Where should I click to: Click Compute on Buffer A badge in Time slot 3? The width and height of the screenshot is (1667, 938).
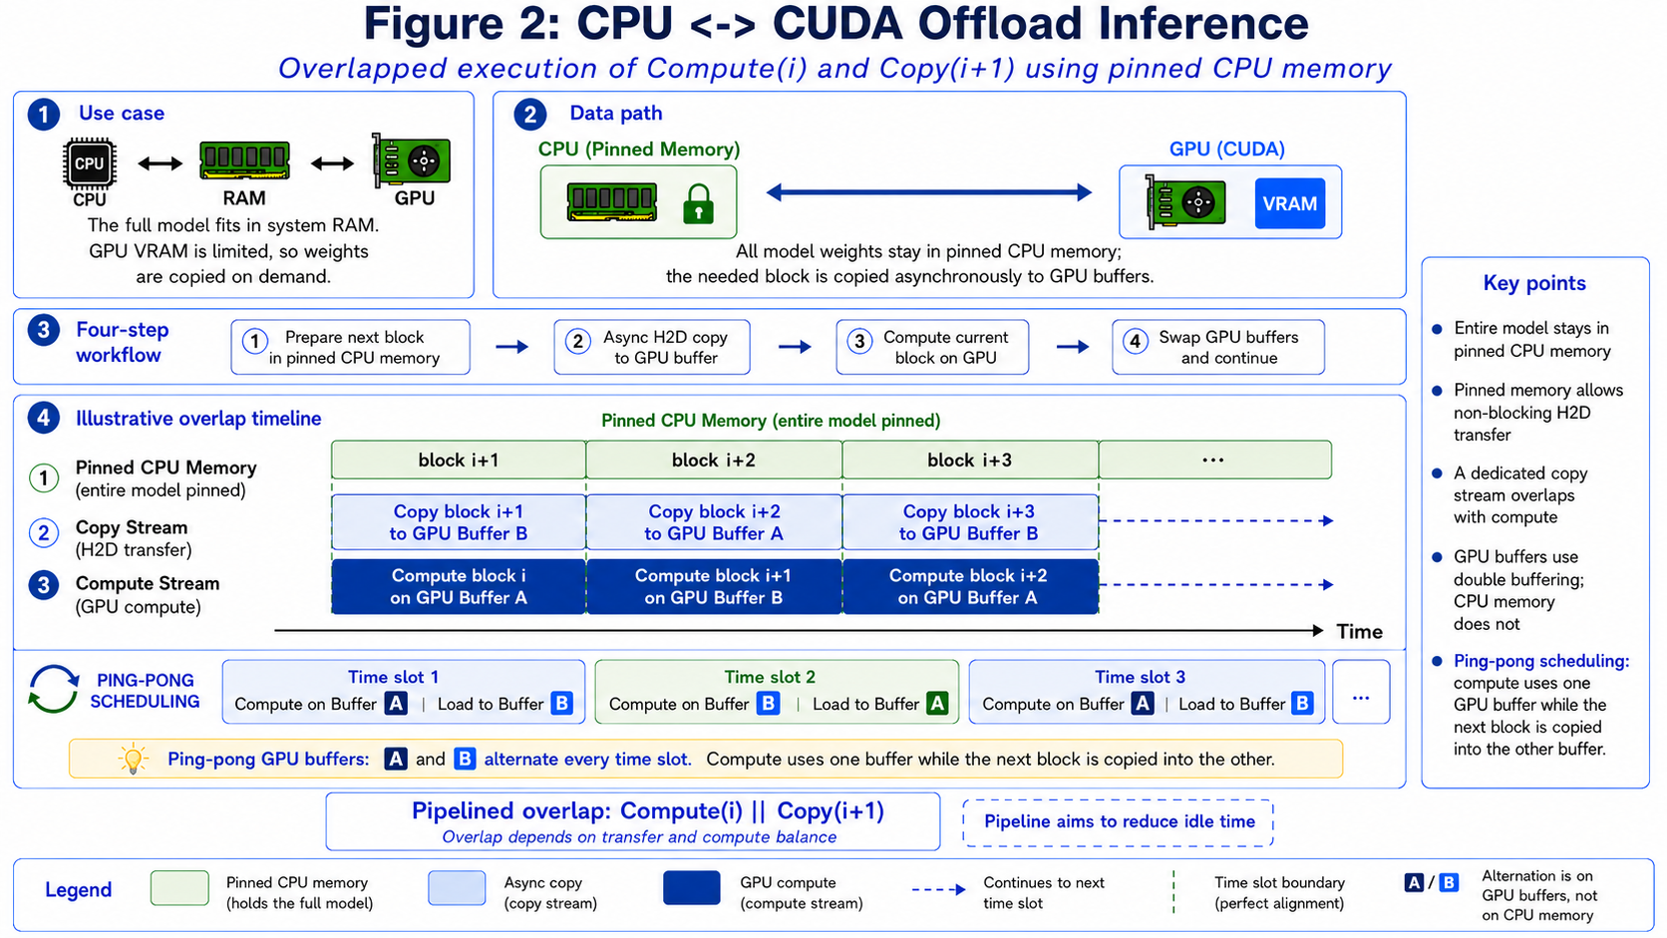(1143, 704)
